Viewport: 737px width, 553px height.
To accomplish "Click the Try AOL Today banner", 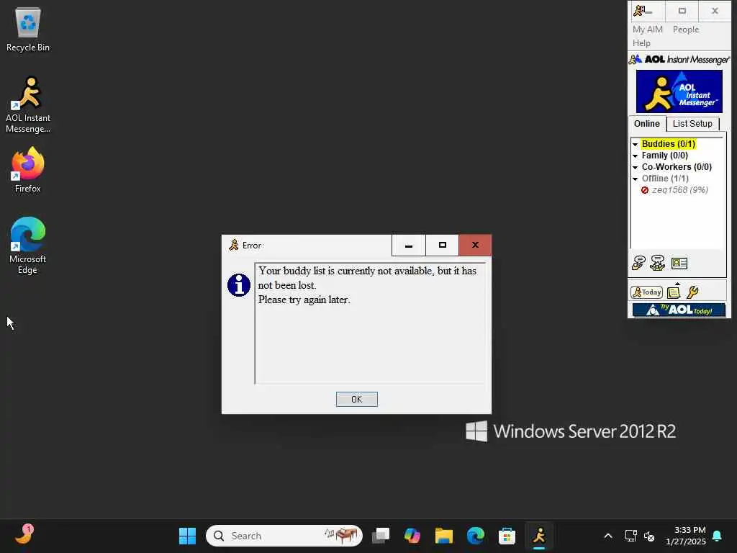I will point(679,310).
